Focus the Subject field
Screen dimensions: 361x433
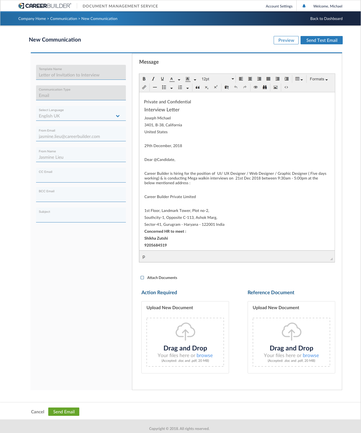click(x=81, y=215)
